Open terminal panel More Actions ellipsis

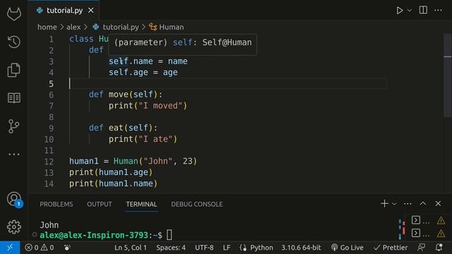408,204
